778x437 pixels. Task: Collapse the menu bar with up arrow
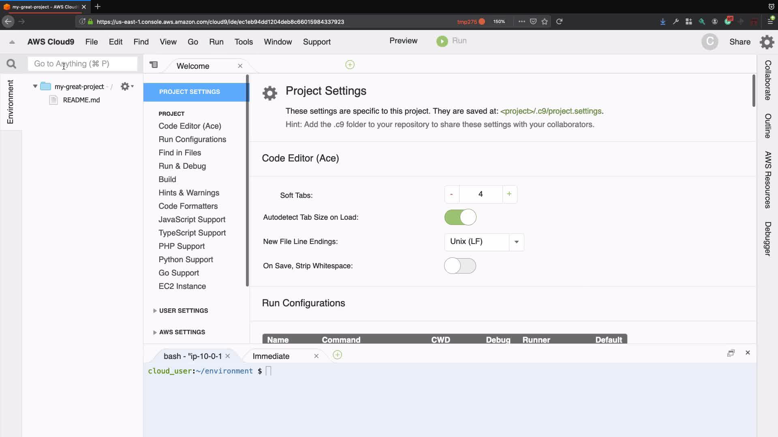point(12,42)
